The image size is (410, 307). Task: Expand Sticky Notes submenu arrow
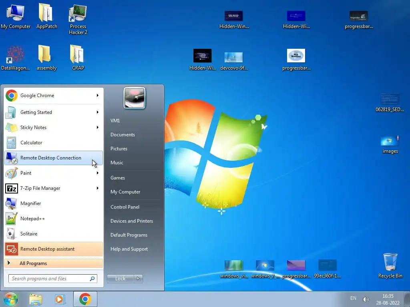click(x=98, y=128)
